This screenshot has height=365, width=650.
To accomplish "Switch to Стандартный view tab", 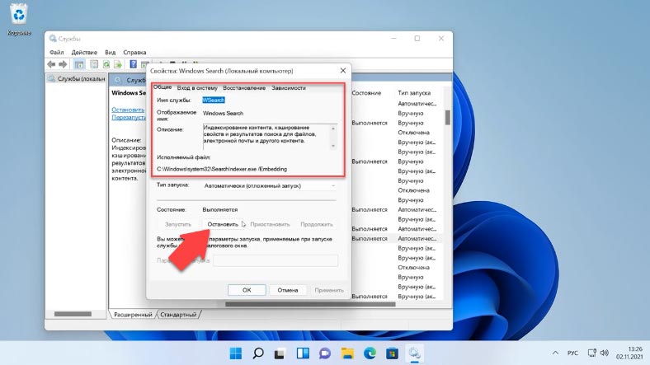I will (178, 315).
